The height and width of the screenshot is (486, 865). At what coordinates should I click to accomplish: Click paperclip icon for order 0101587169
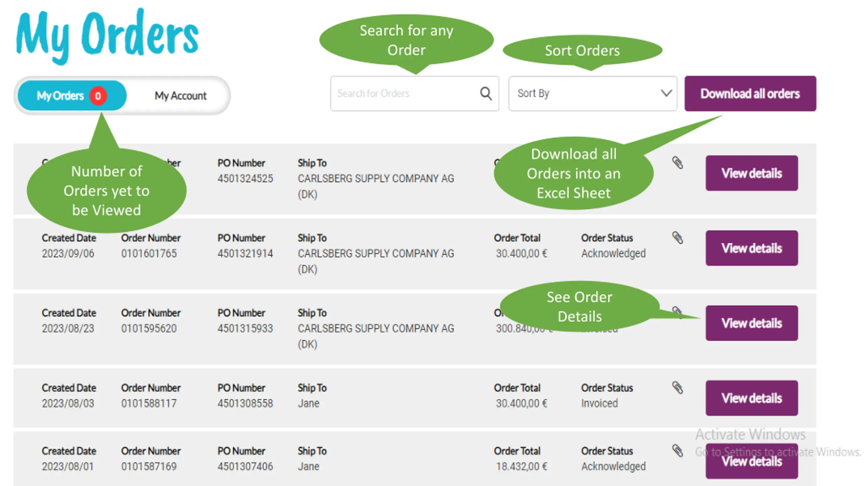coord(677,451)
